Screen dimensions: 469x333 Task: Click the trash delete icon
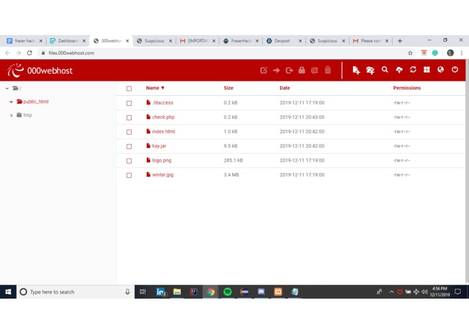pos(328,70)
